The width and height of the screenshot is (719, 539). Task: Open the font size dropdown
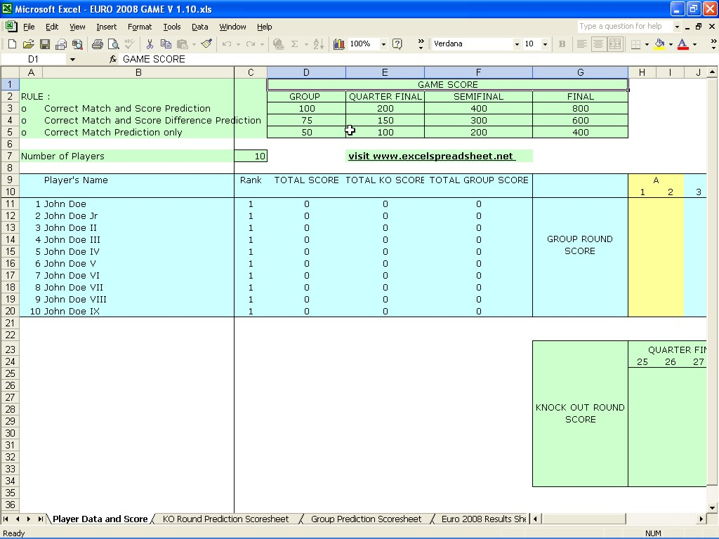pos(546,44)
